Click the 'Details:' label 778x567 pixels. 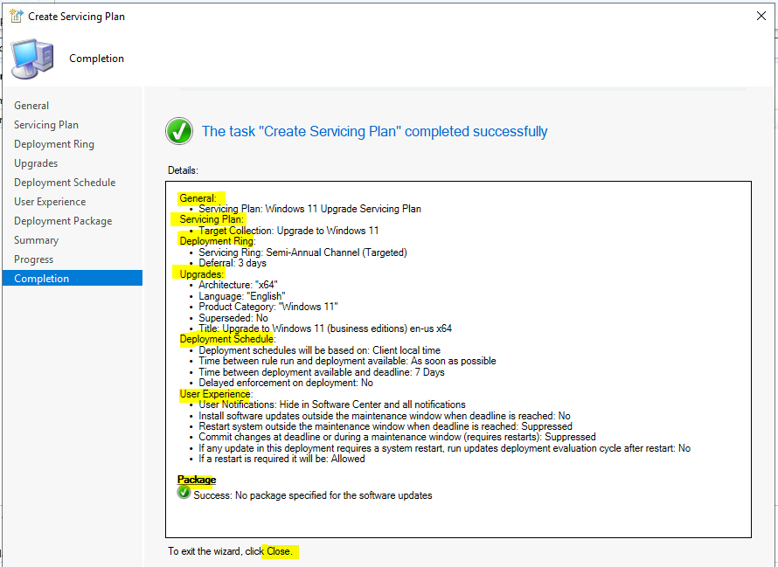coord(183,170)
